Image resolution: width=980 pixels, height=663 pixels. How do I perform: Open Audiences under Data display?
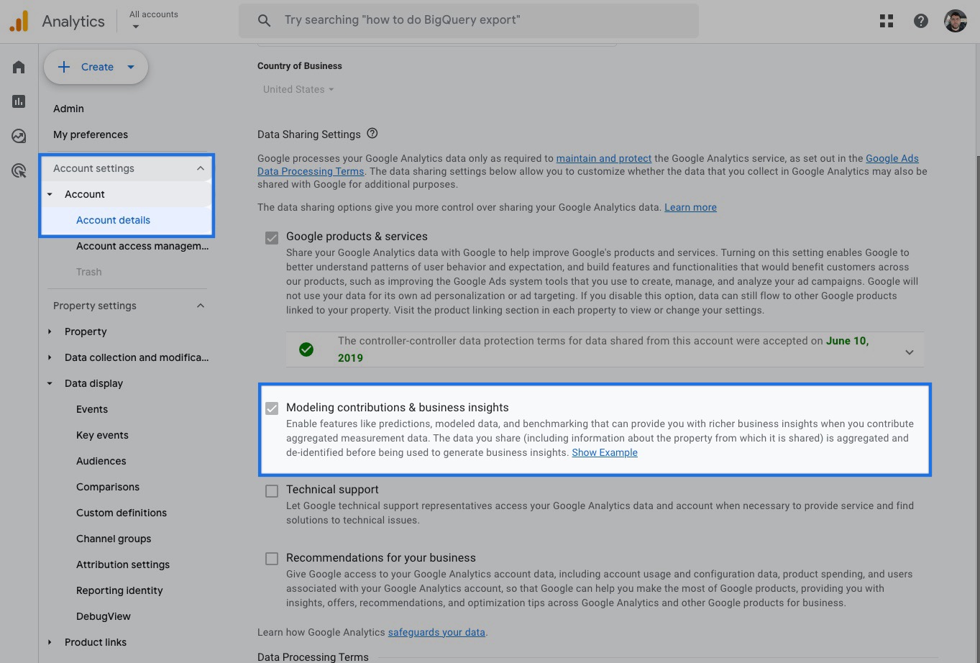point(101,461)
